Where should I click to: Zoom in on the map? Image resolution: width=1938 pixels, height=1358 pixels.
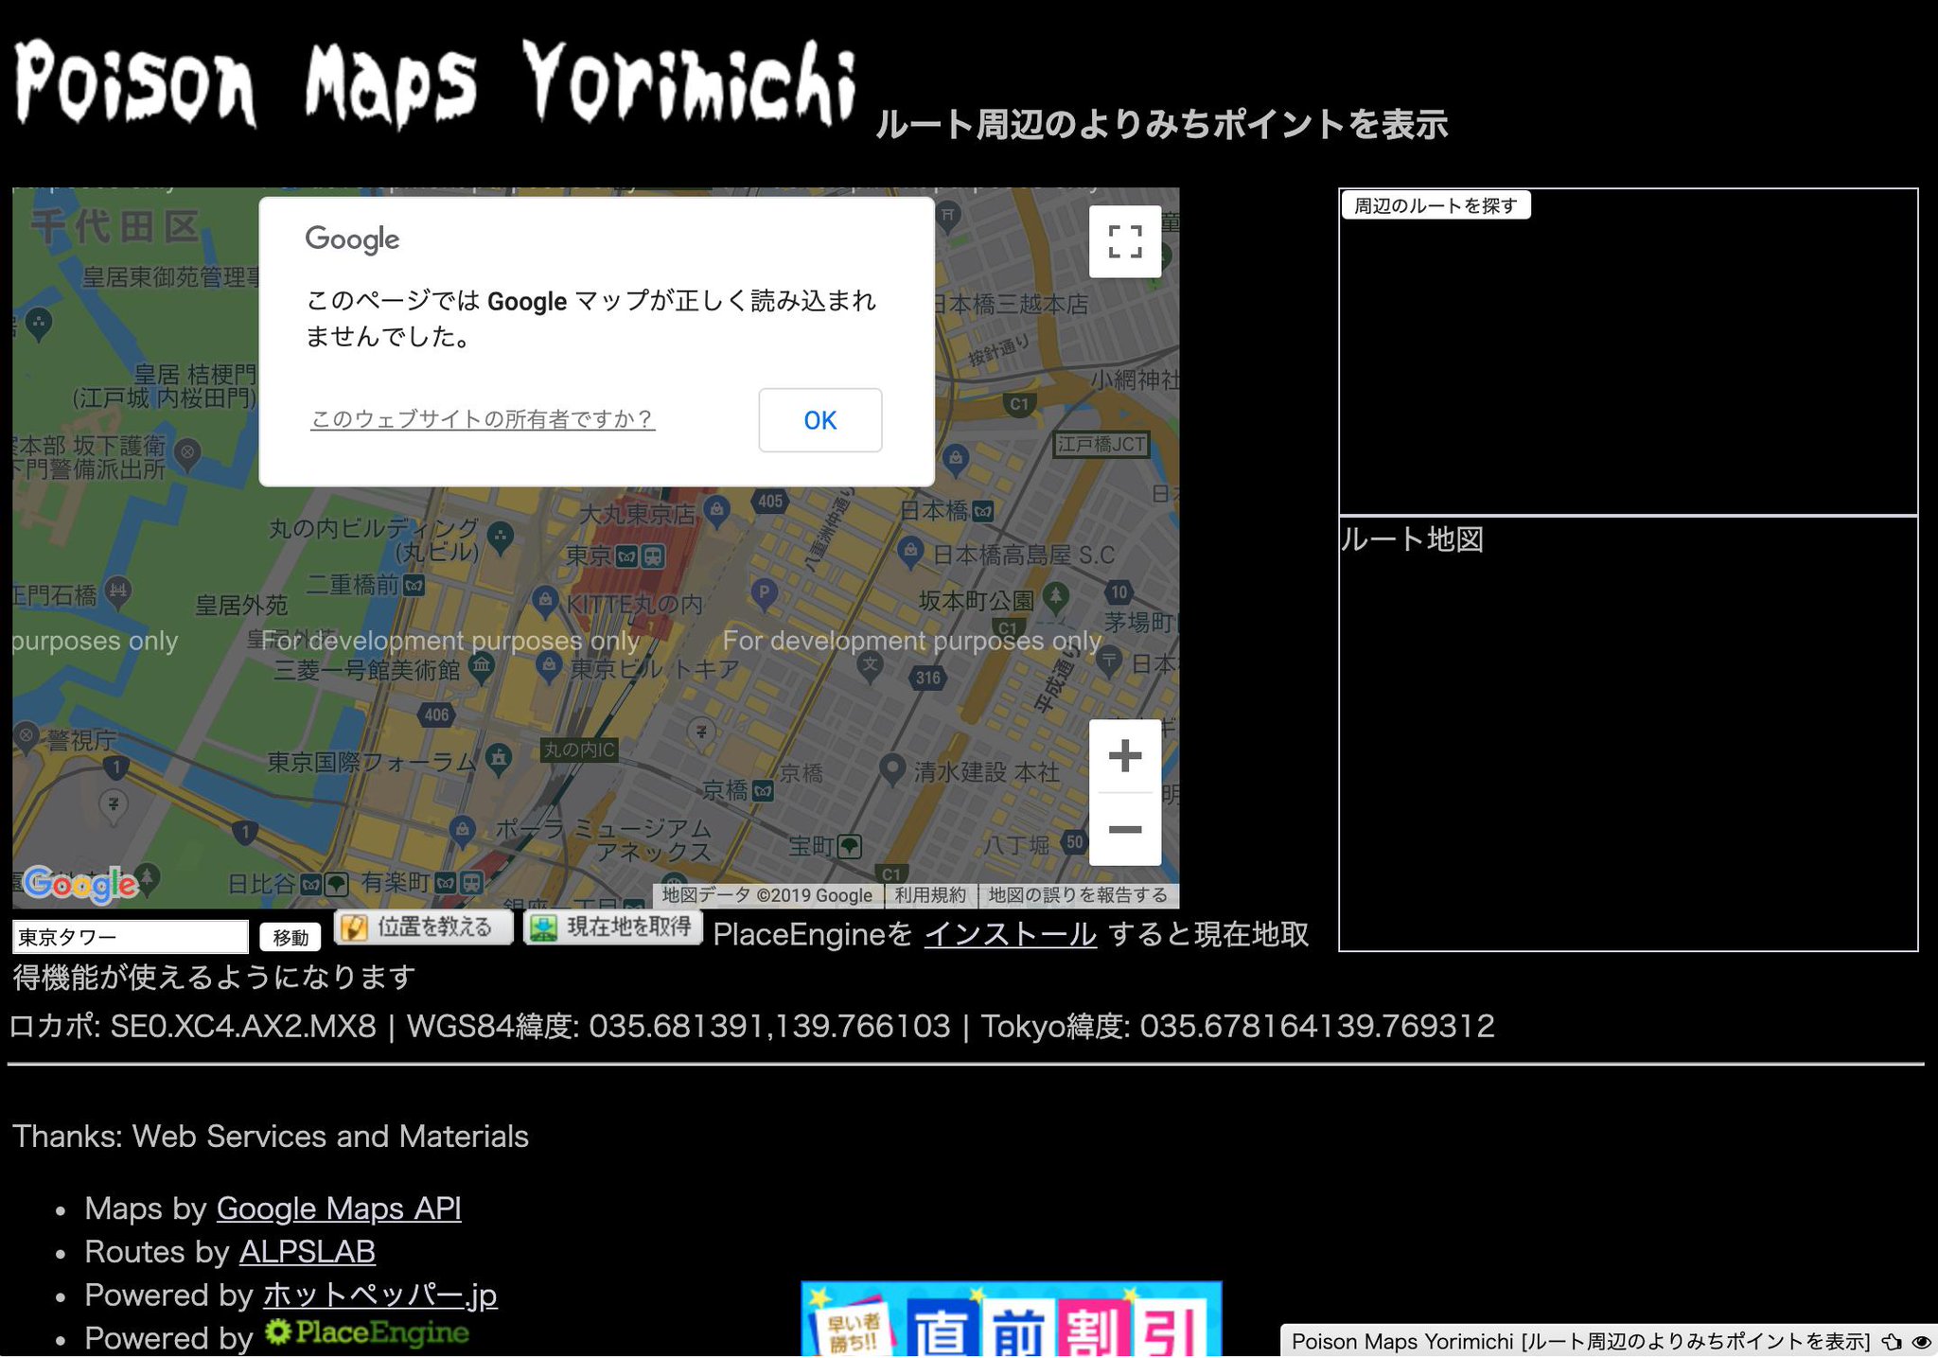click(1124, 755)
